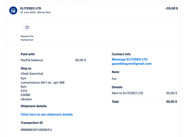Click the postal code 03089
This screenshot has height=137, width=195.
coord(25,95)
